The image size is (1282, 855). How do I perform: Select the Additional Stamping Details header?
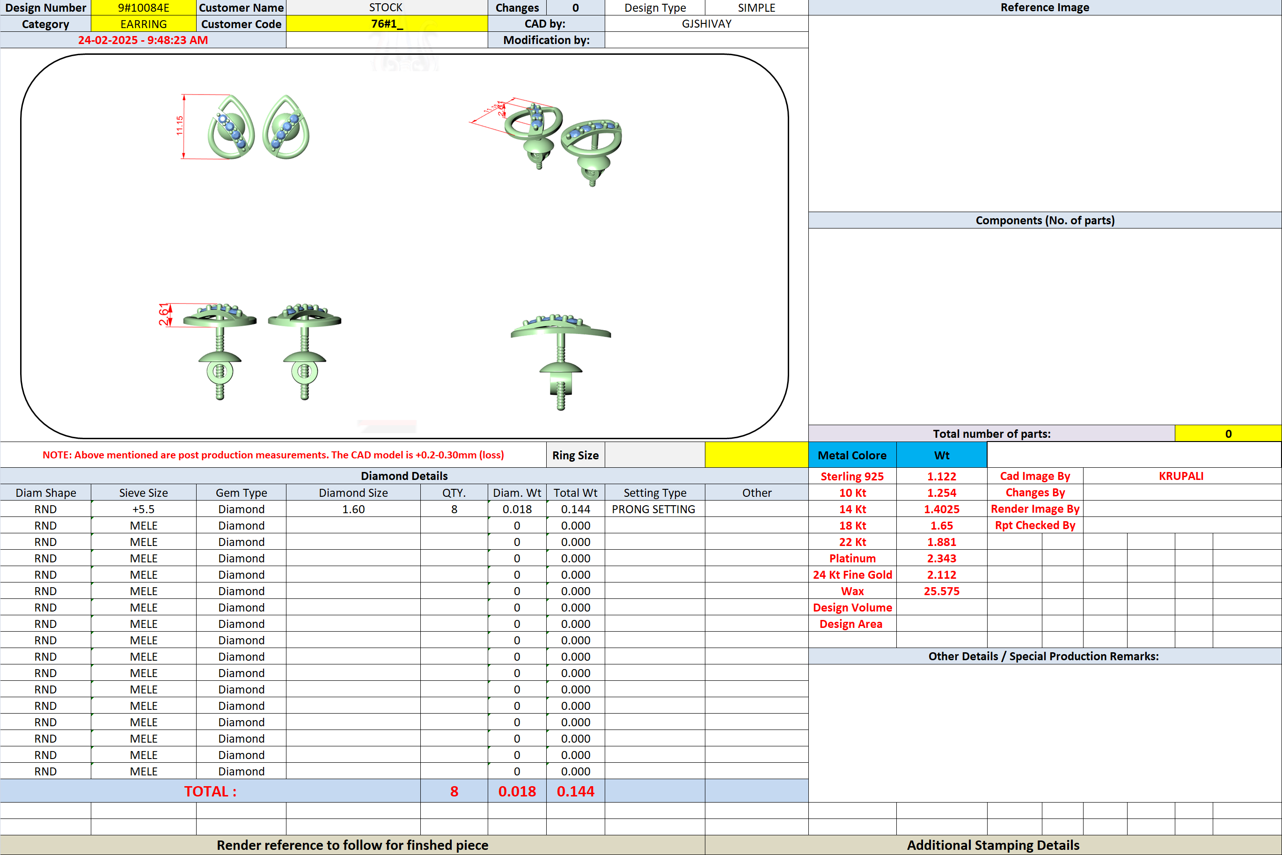pos(993,845)
